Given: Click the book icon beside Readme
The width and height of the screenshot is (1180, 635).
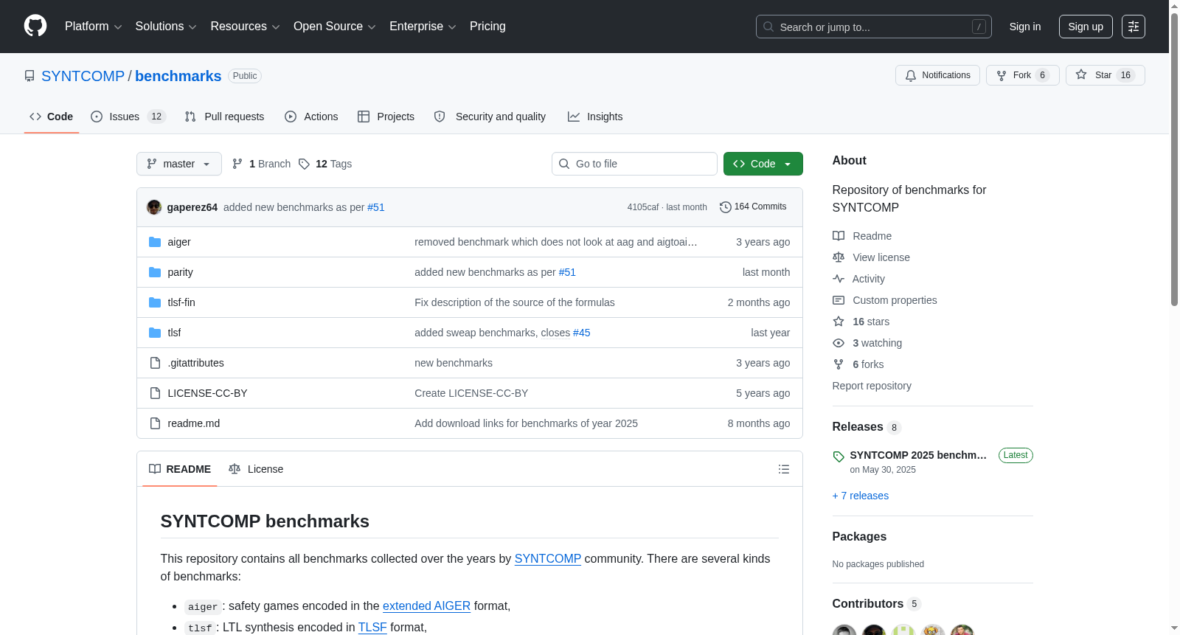Looking at the screenshot, I should coord(839,236).
